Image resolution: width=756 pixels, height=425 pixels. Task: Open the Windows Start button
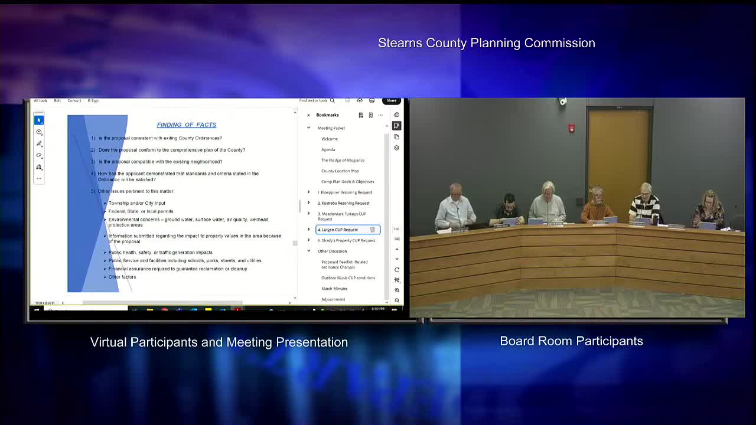(37, 309)
